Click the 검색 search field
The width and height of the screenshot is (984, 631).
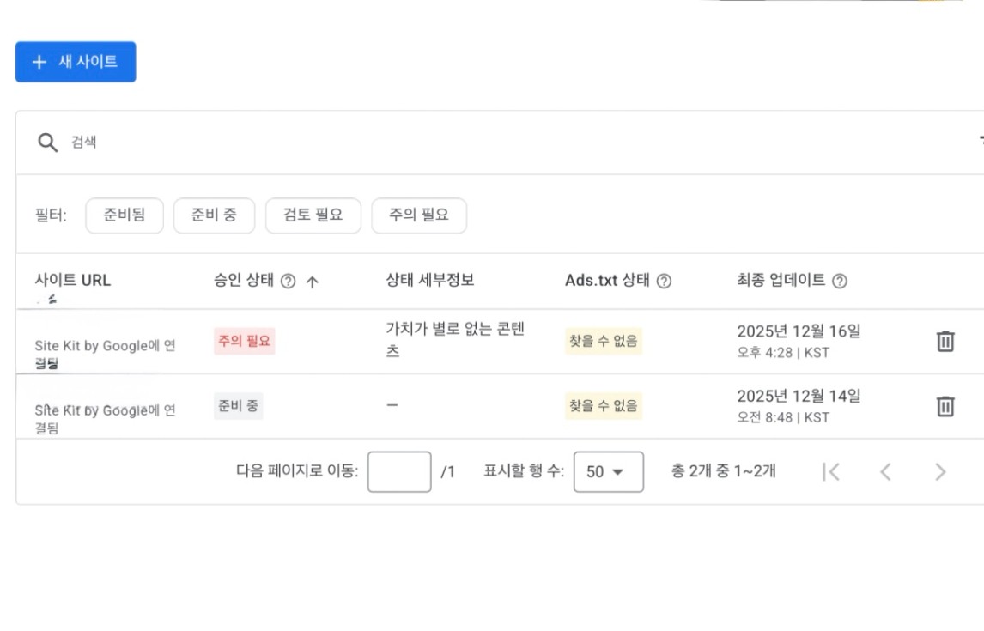click(429, 143)
